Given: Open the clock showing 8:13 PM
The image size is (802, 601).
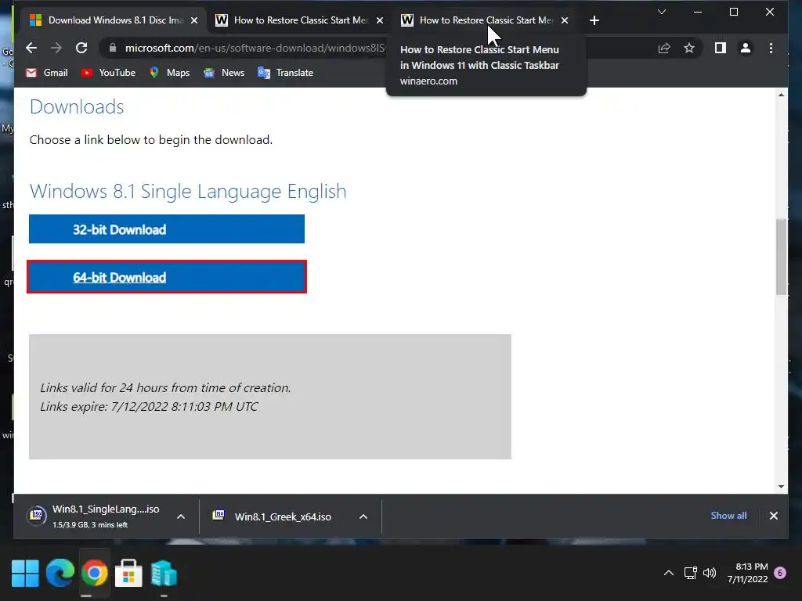Looking at the screenshot, I should pyautogui.click(x=747, y=573).
